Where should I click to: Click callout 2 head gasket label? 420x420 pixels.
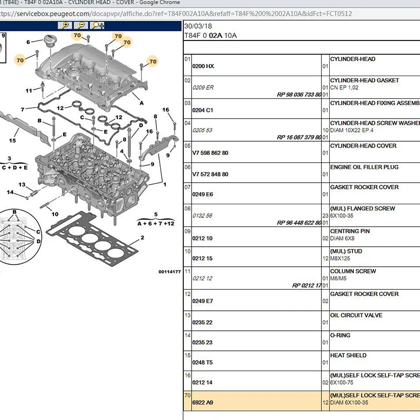142,238
